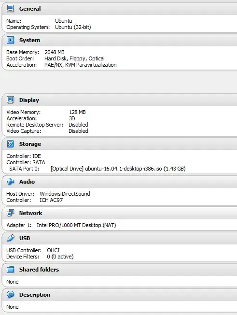Open the Shared folders settings heading

[x=39, y=270]
